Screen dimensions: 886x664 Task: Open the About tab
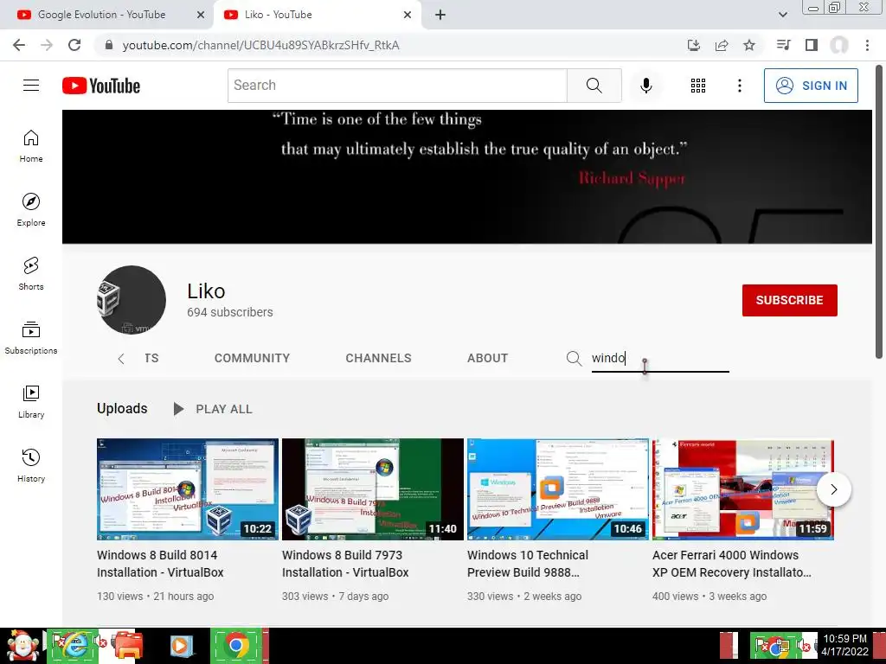tap(487, 358)
